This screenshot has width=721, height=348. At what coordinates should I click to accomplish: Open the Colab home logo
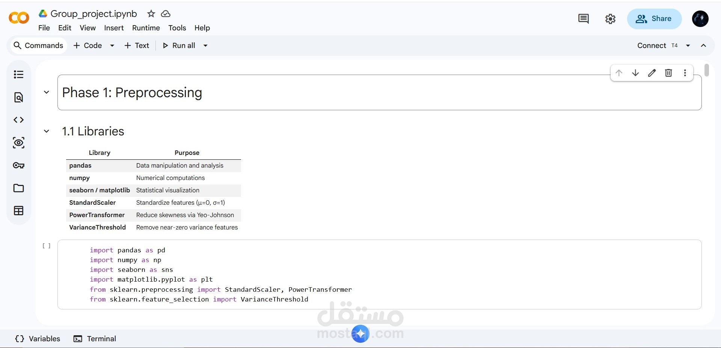(19, 18)
